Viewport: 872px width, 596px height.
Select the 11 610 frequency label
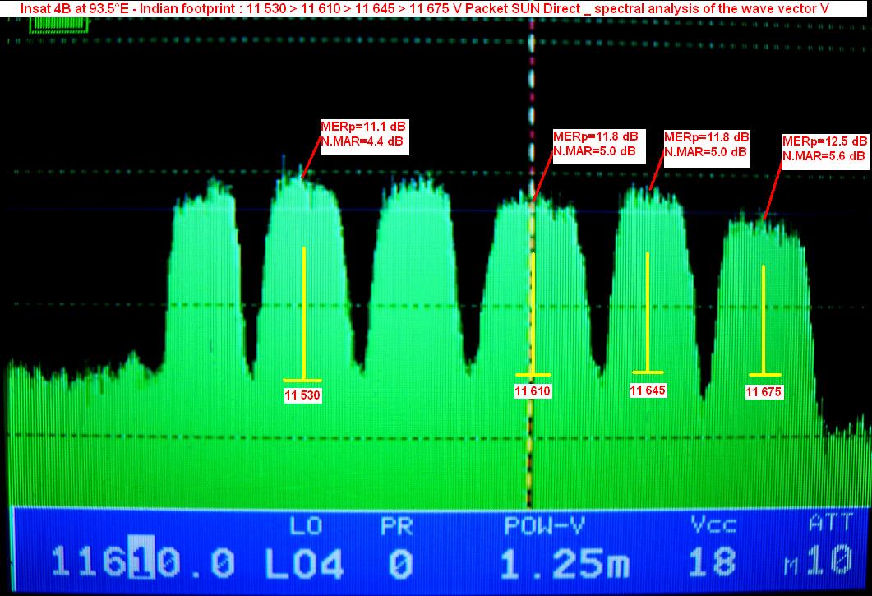pos(533,392)
